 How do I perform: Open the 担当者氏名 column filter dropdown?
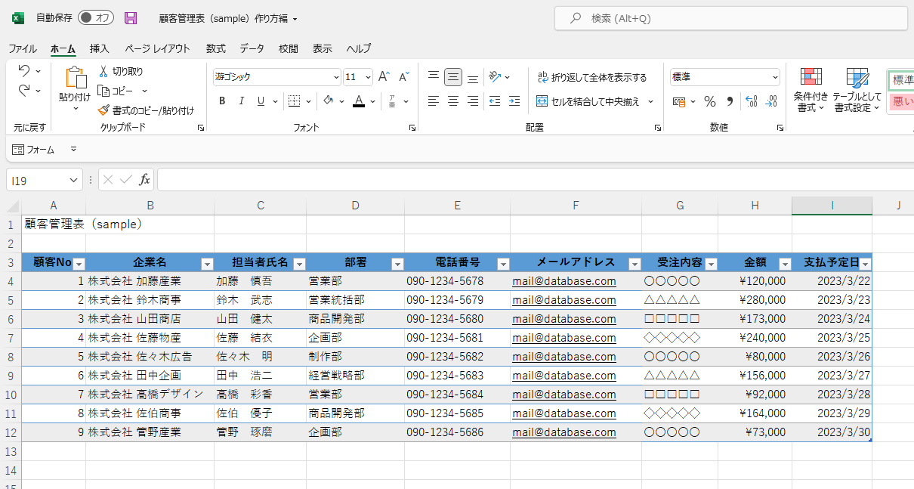[x=299, y=264]
